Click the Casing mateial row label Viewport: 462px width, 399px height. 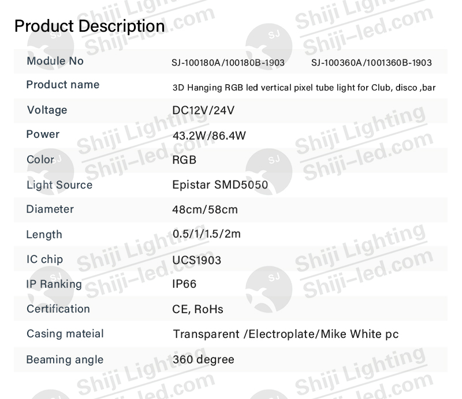pyautogui.click(x=65, y=334)
